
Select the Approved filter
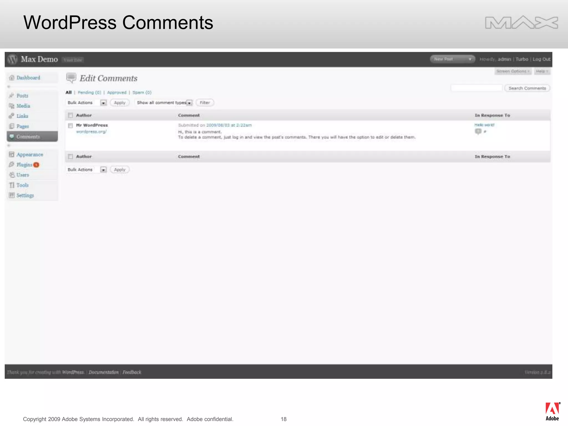pyautogui.click(x=117, y=92)
